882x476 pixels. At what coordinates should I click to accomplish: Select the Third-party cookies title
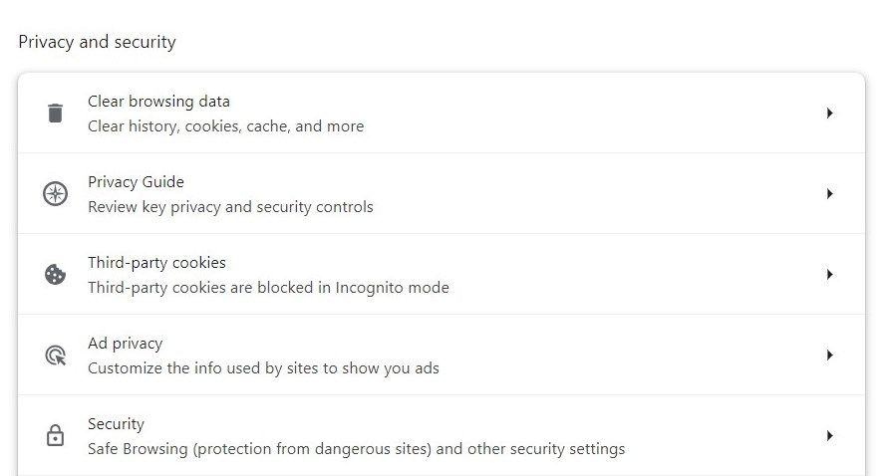tap(156, 263)
